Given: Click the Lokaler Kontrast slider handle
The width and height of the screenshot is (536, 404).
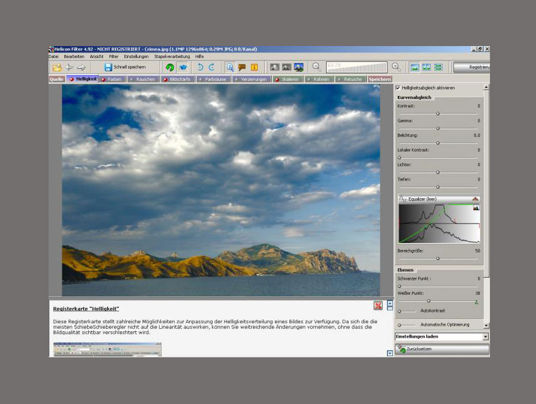Looking at the screenshot, I should 399,158.
